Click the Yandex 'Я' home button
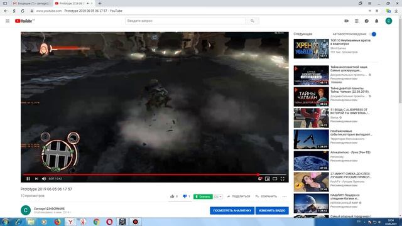Image resolution: width=402 pixels, height=226 pixels. 14,11
